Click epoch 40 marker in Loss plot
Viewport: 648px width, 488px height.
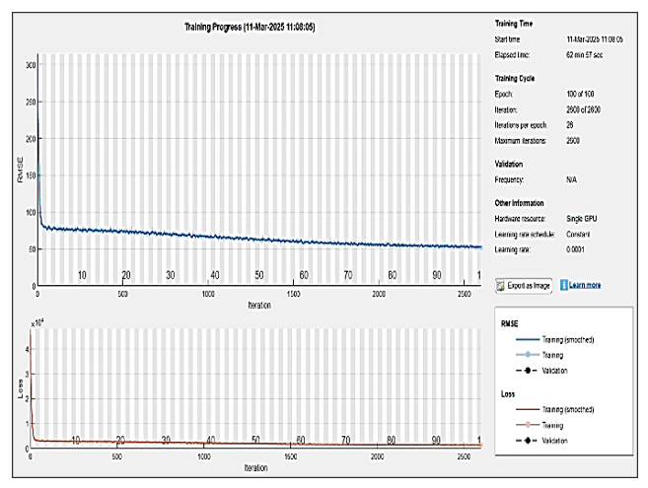tap(211, 440)
